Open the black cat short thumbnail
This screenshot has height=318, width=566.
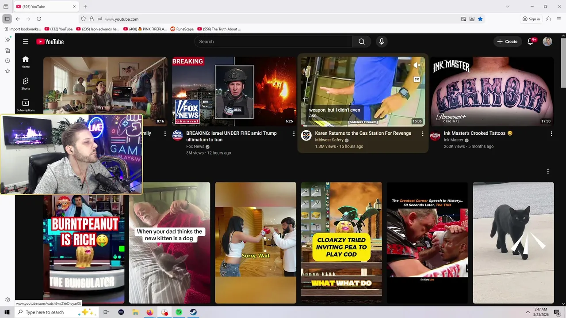pos(513,243)
